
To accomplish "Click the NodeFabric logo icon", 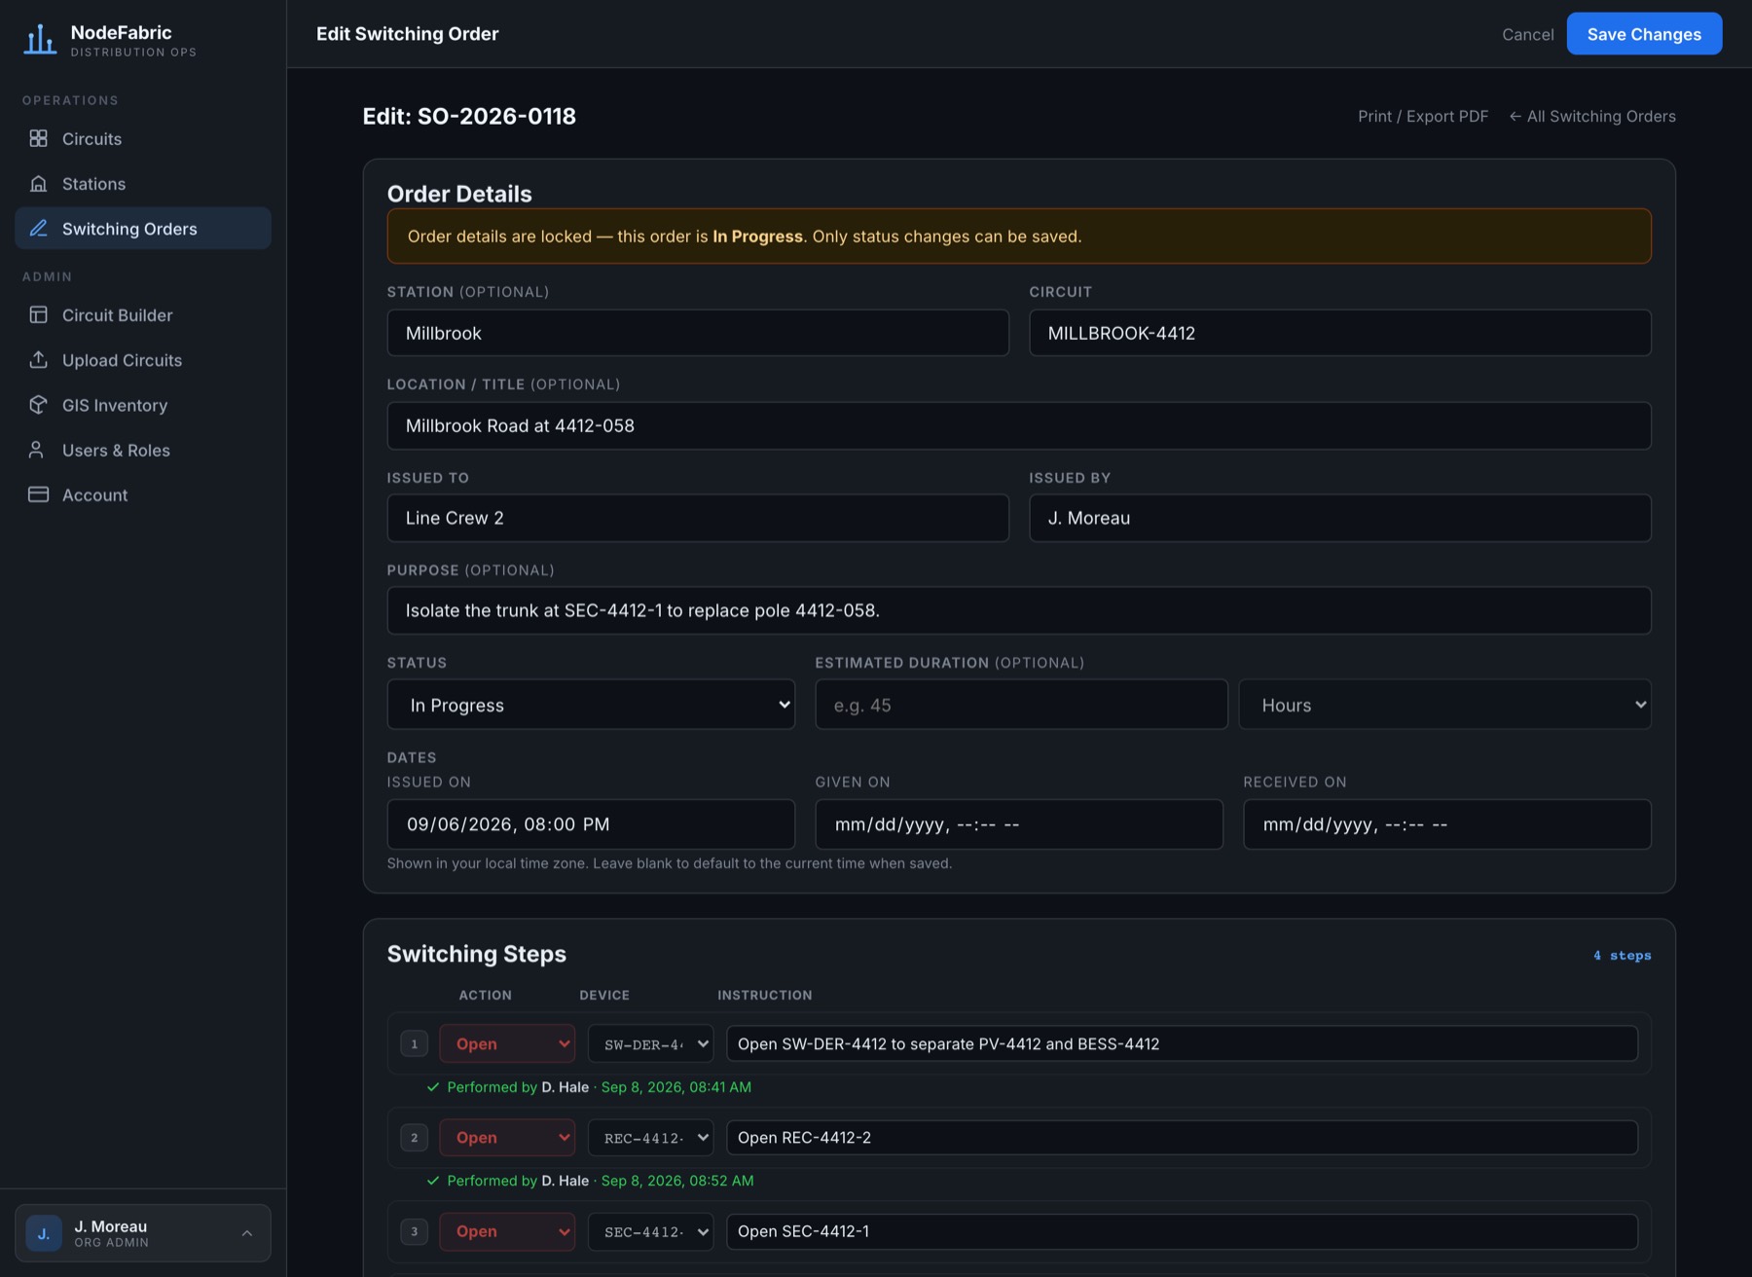I will pyautogui.click(x=40, y=39).
